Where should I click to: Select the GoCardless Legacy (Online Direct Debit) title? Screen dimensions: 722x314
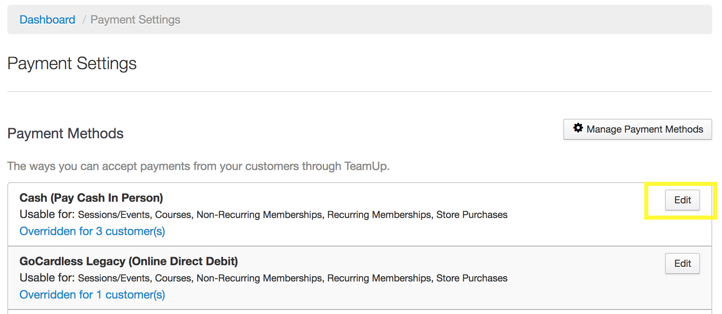[129, 261]
